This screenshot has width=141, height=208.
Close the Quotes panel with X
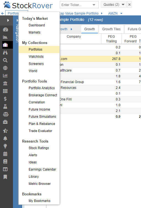(x=129, y=5)
